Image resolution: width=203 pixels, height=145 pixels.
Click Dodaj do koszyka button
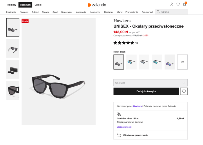click(x=146, y=91)
